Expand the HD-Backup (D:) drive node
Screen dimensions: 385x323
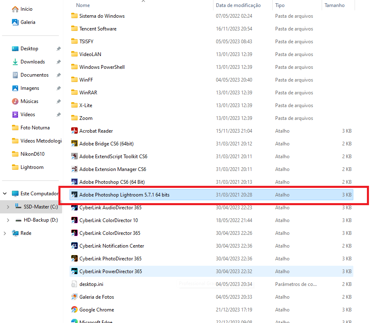click(8, 220)
